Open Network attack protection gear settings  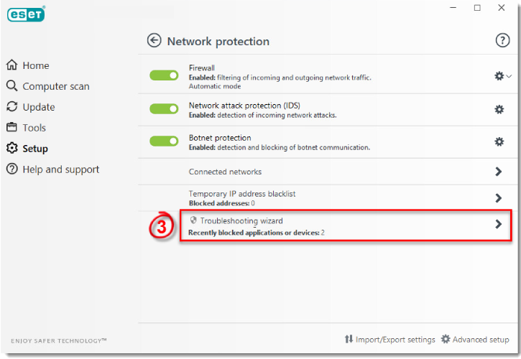tap(499, 109)
